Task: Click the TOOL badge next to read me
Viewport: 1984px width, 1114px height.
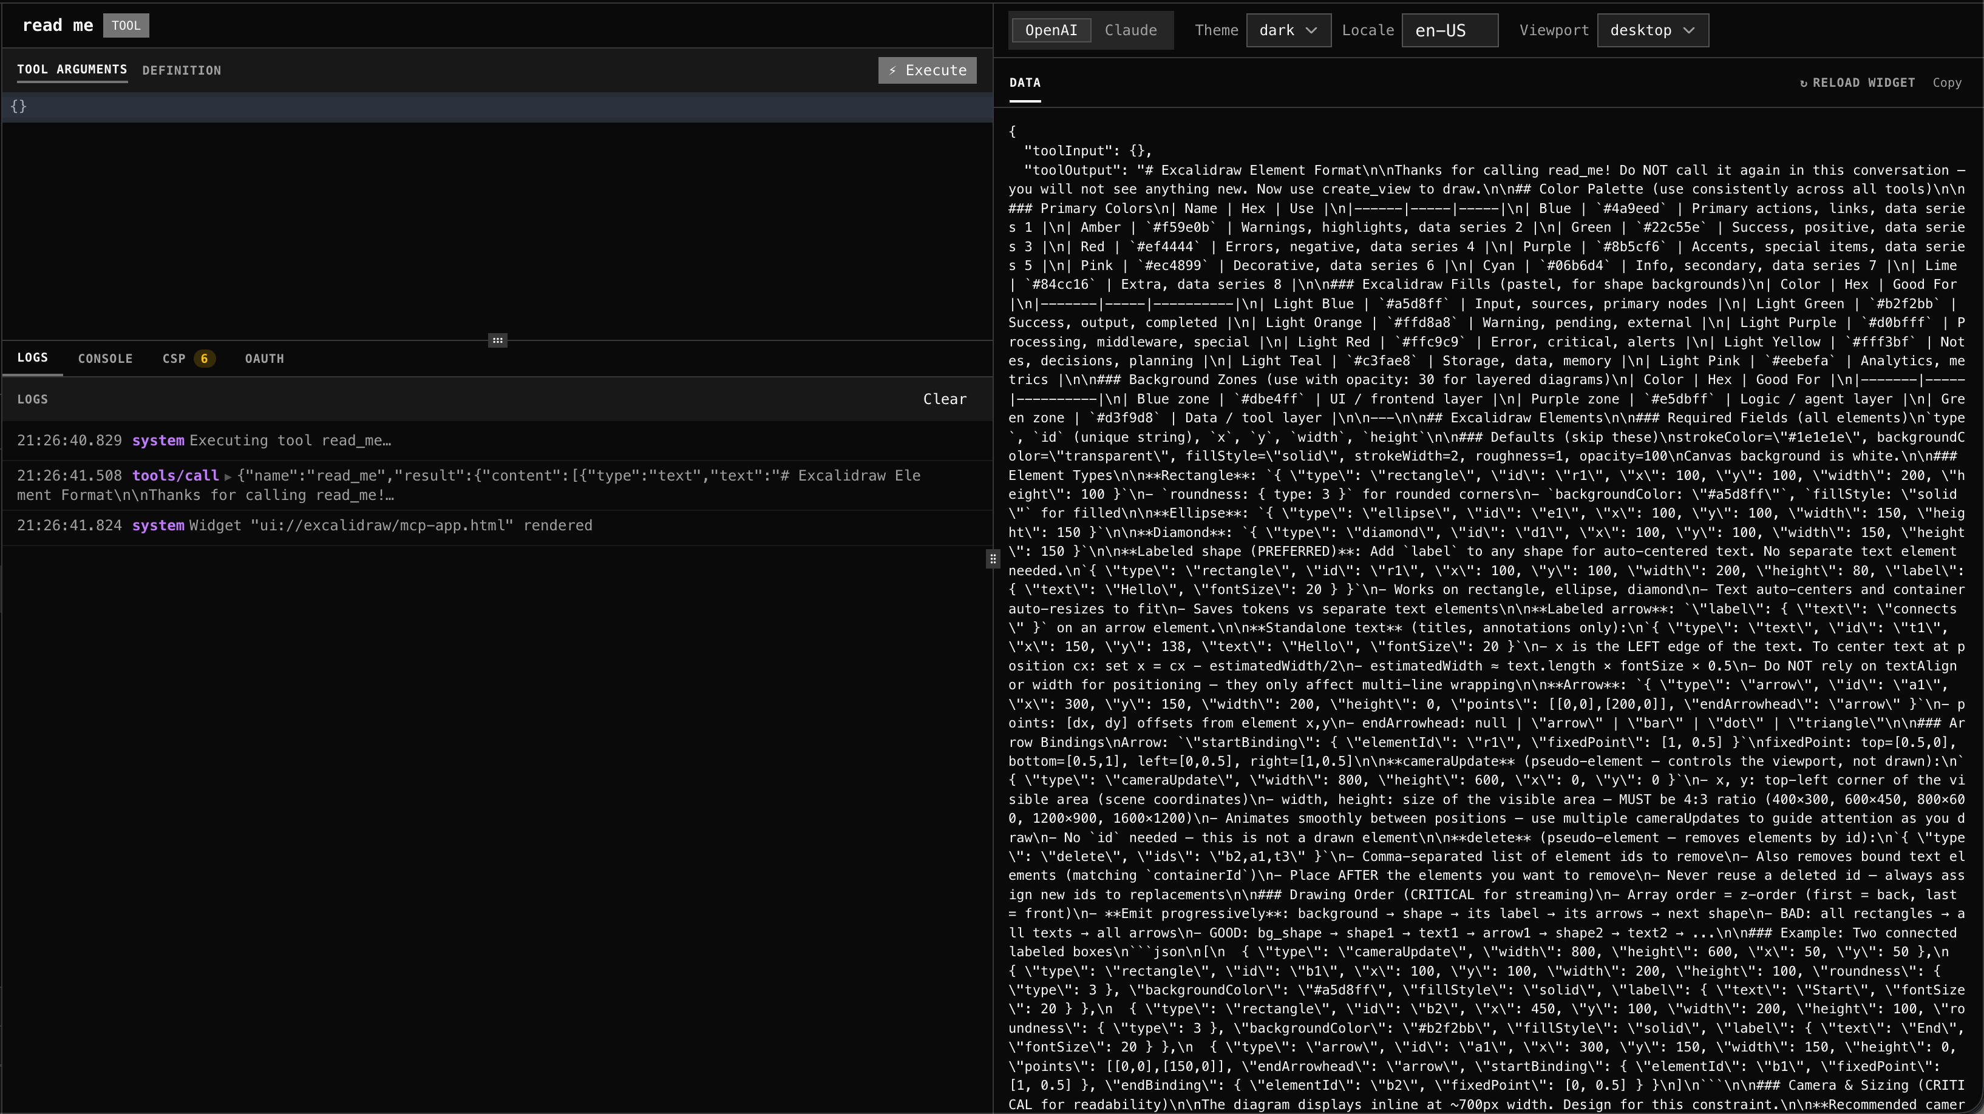Action: [x=126, y=25]
